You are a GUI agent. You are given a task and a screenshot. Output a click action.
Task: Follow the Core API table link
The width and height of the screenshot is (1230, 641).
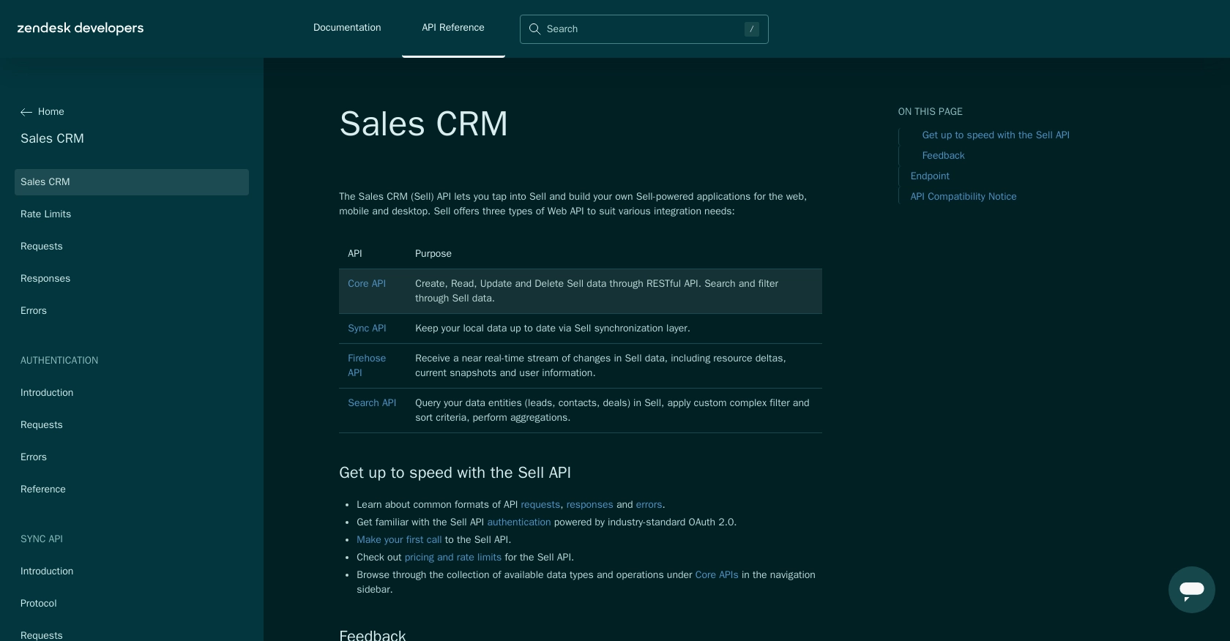(x=367, y=284)
